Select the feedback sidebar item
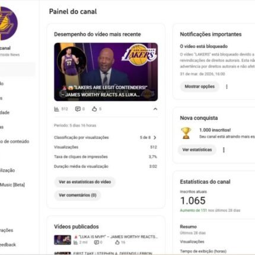The image size is (255, 255). coord(8,245)
